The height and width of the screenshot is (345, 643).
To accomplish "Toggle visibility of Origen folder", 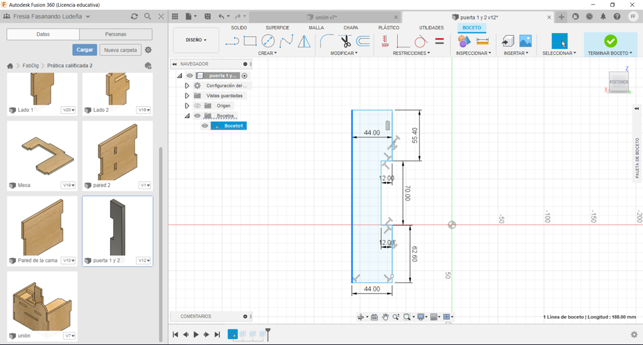I will pyautogui.click(x=197, y=106).
